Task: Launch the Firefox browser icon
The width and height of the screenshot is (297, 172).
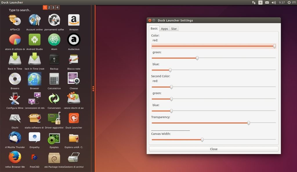Action: 15,157
